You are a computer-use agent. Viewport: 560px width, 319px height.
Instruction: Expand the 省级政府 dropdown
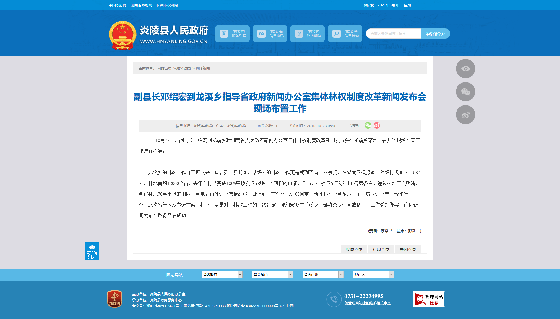click(x=222, y=274)
